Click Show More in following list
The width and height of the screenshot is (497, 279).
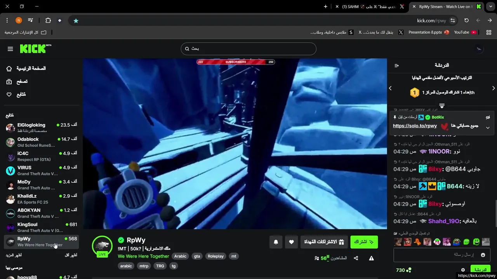(14, 255)
